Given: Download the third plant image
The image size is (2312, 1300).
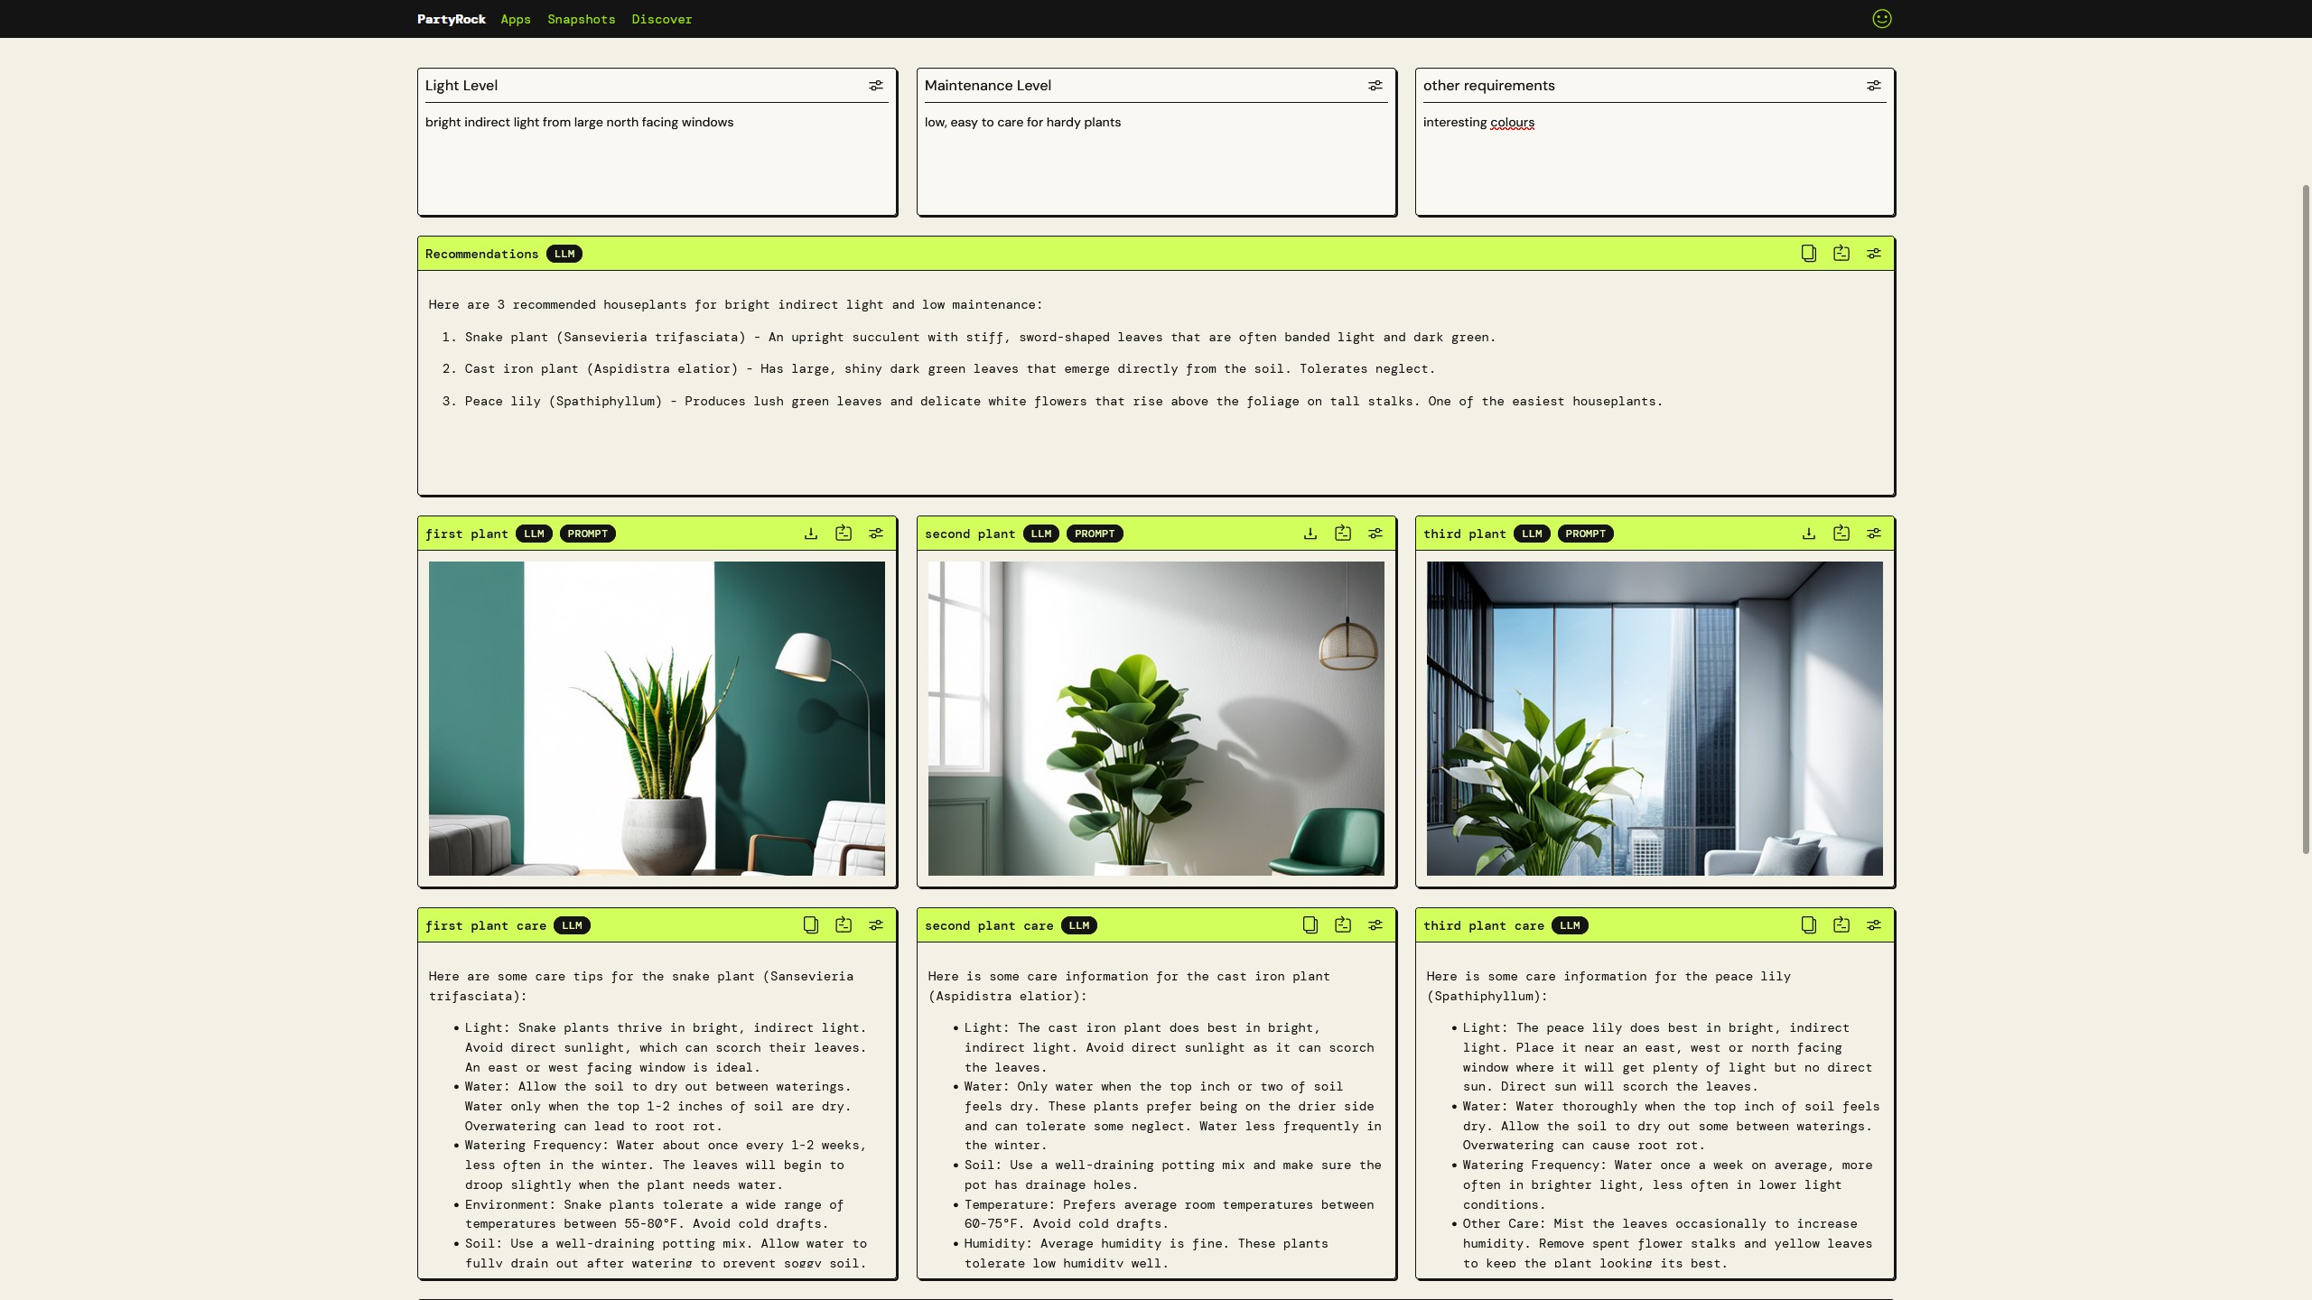Looking at the screenshot, I should point(1808,534).
